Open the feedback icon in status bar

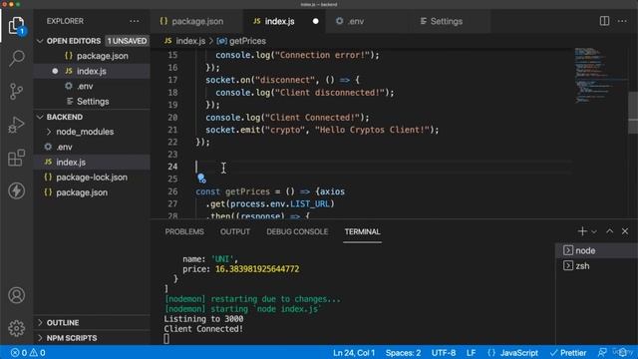602,352
